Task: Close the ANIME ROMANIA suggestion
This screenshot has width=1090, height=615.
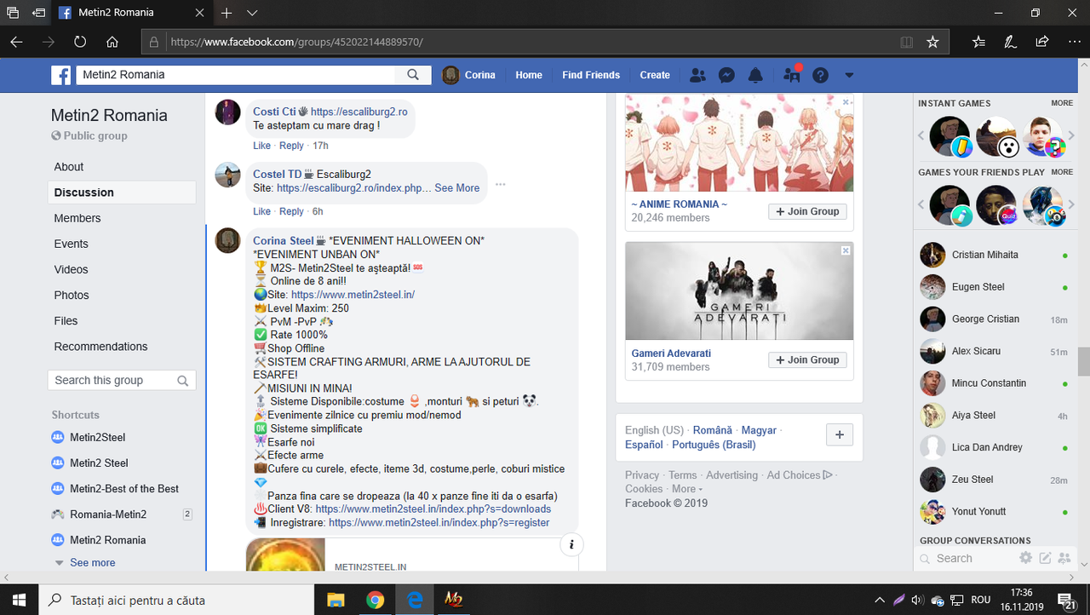Action: pos(846,102)
